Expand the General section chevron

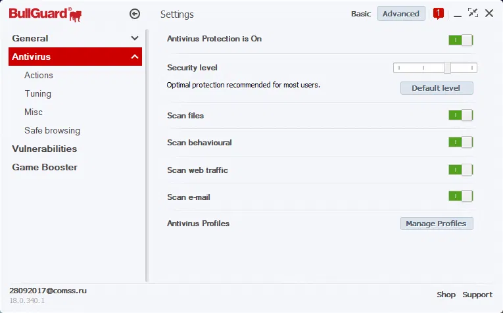[135, 39]
